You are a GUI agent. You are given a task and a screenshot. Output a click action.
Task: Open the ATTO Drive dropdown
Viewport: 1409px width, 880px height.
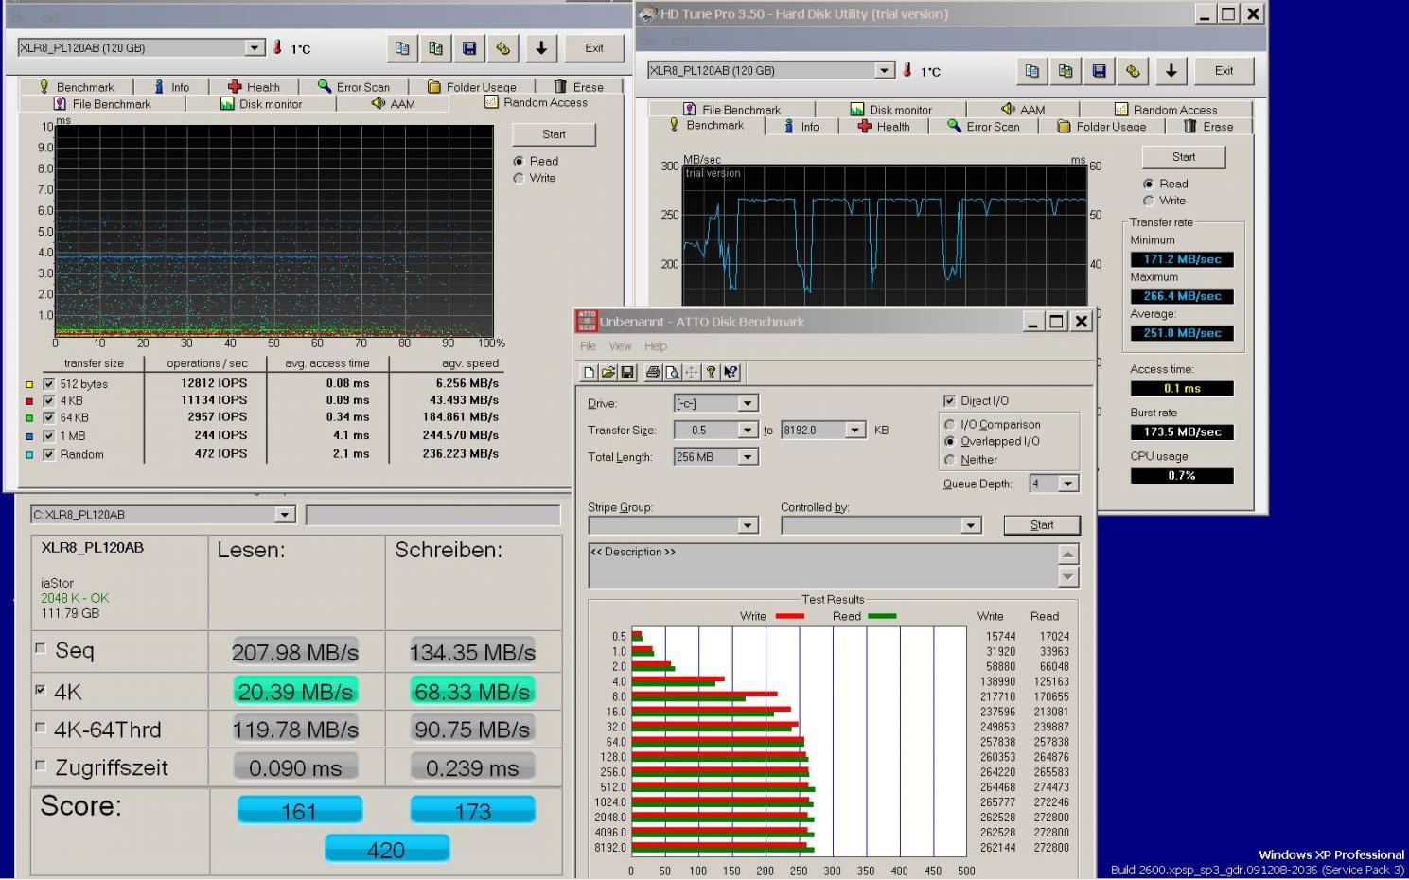pos(747,403)
